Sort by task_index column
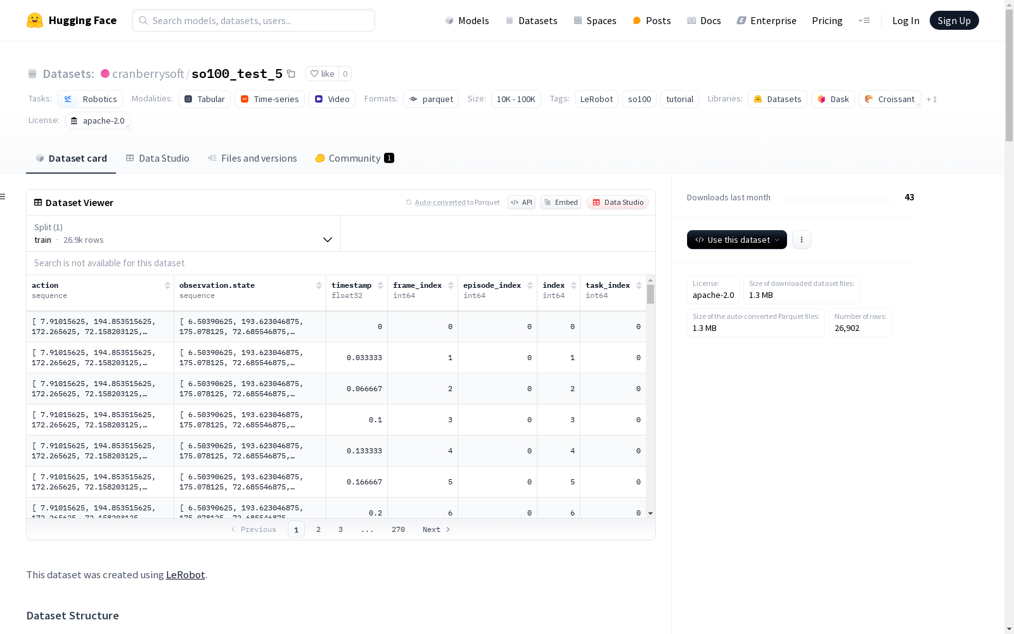 pyautogui.click(x=639, y=285)
